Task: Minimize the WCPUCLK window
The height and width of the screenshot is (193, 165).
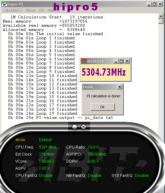Action: (115, 61)
